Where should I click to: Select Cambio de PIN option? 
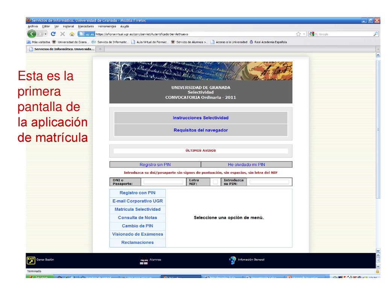tap(138, 226)
